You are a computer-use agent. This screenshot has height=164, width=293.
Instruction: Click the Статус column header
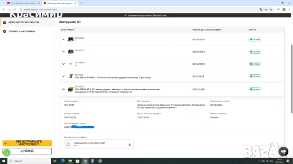252,30
